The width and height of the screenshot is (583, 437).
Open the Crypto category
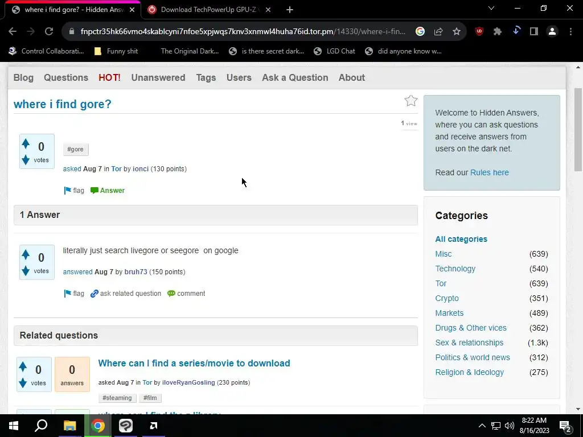click(x=447, y=298)
